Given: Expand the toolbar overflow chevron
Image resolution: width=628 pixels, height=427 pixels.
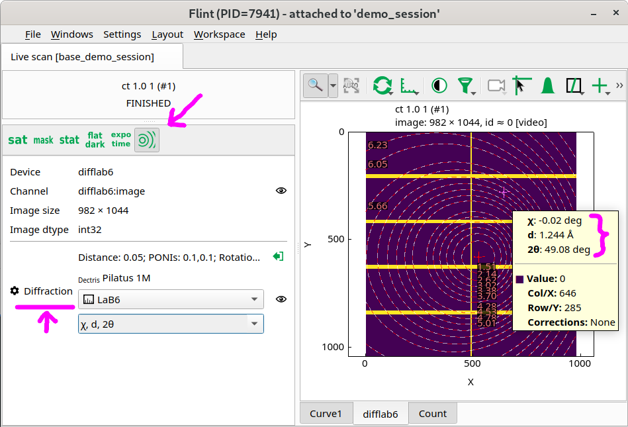Looking at the screenshot, I should pos(619,85).
